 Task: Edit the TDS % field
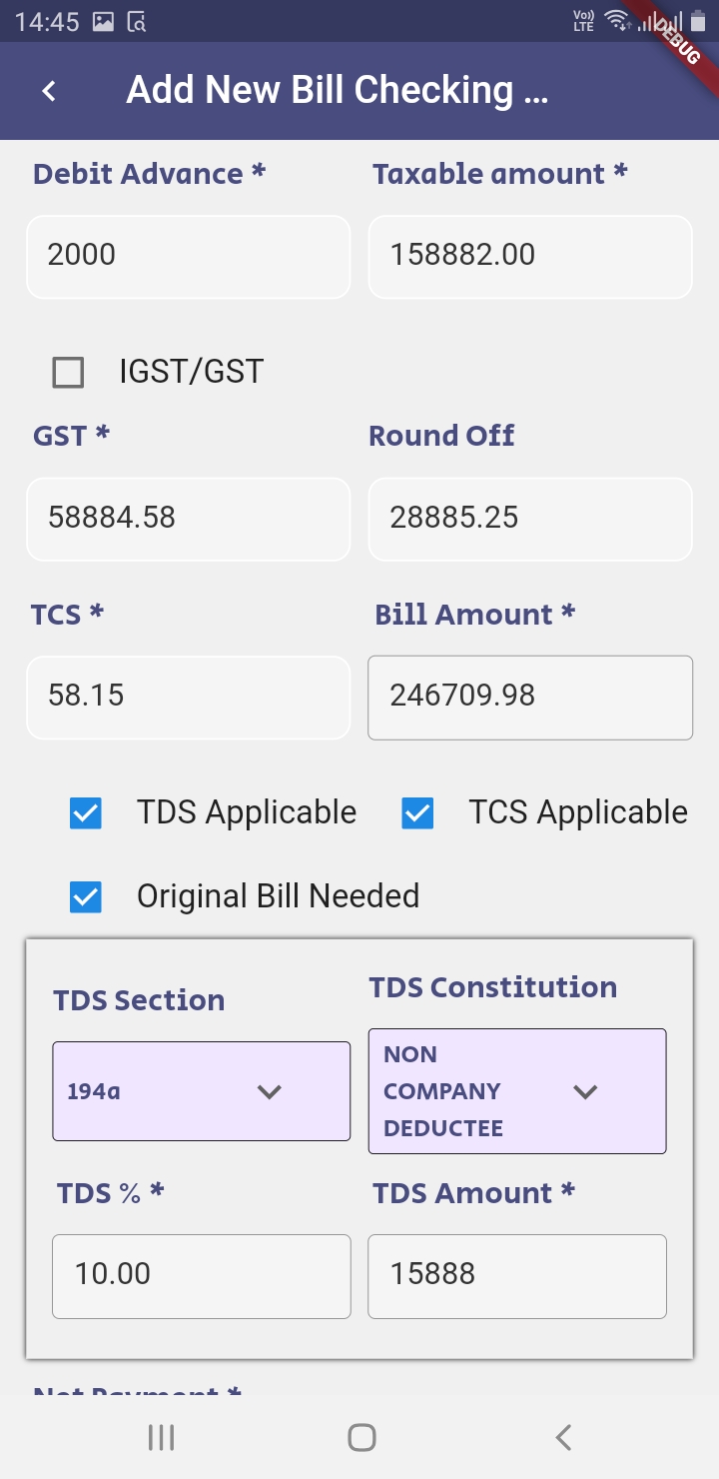click(202, 1276)
